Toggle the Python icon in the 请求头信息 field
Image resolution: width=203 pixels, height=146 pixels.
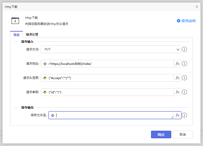coord(45,78)
